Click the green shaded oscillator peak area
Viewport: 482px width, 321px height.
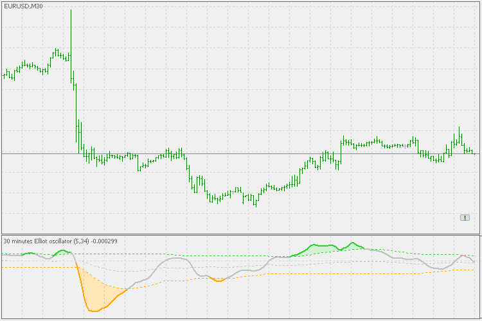point(326,248)
